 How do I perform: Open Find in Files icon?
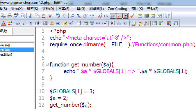(x=85, y=16)
